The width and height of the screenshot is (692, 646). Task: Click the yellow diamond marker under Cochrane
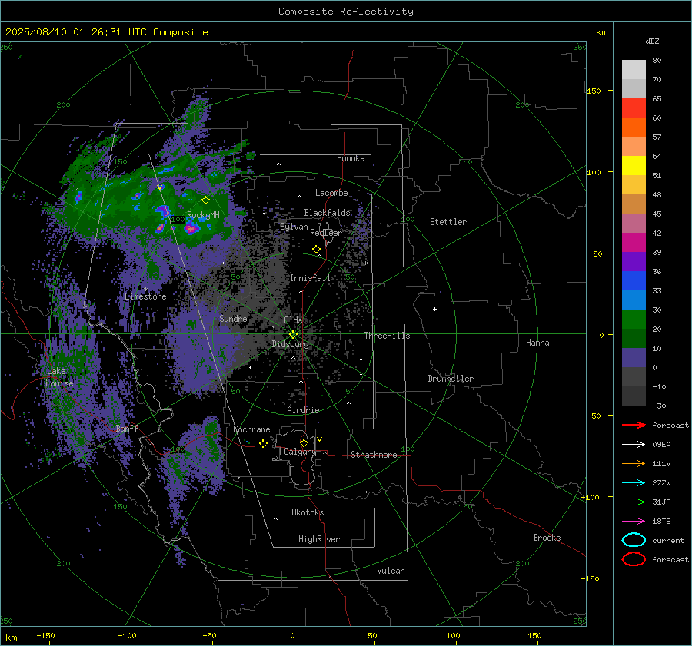pos(263,443)
